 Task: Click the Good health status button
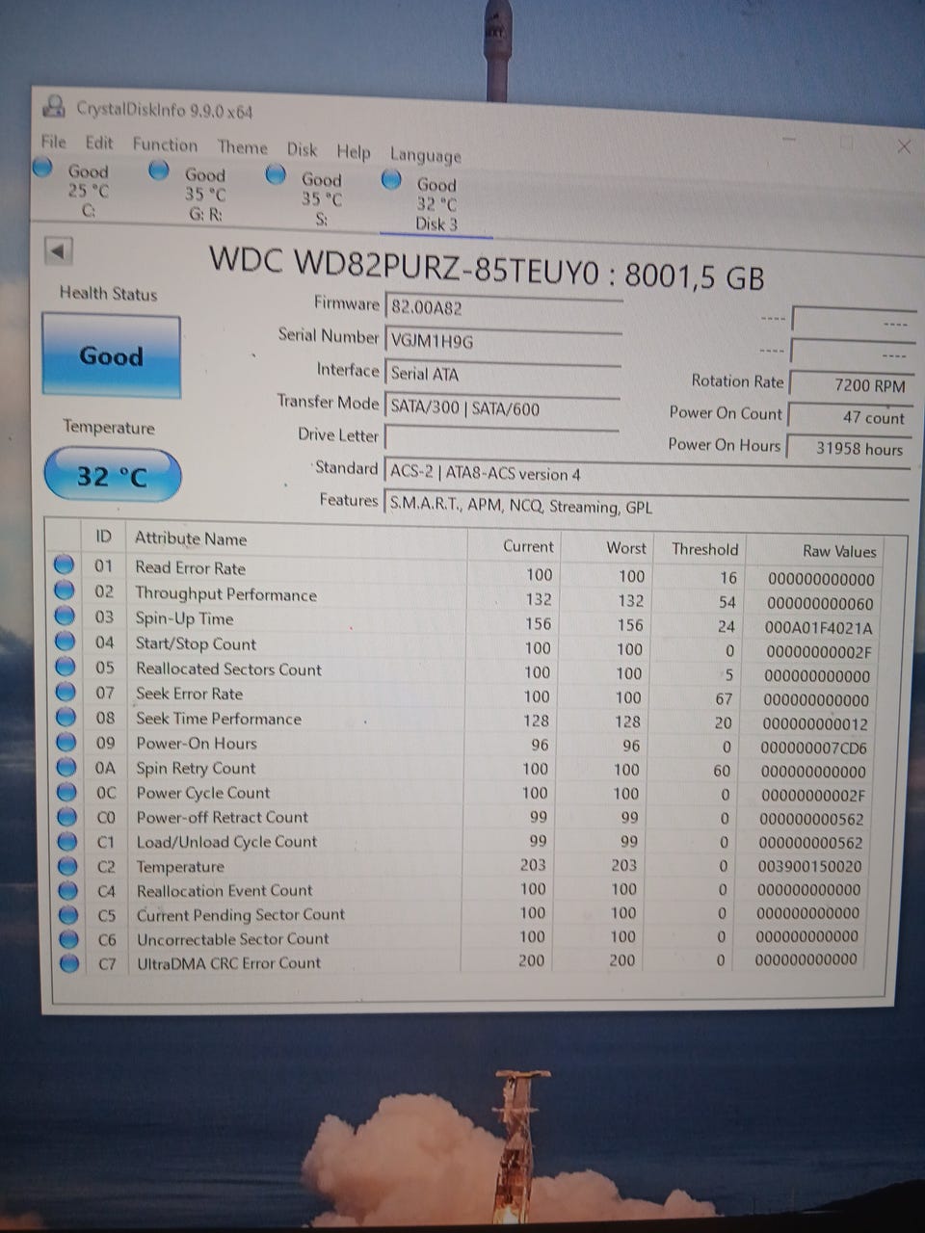pos(111,355)
